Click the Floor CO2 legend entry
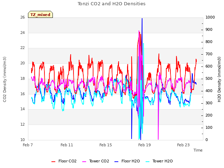224x168 pixels. point(64,161)
